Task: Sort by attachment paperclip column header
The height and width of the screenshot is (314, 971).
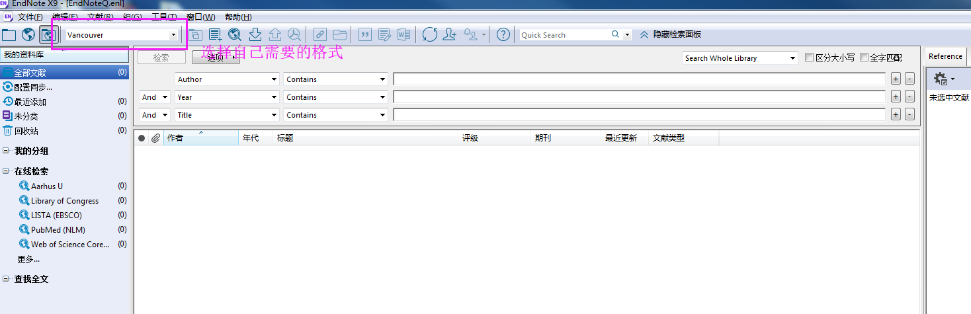Action: click(x=155, y=138)
